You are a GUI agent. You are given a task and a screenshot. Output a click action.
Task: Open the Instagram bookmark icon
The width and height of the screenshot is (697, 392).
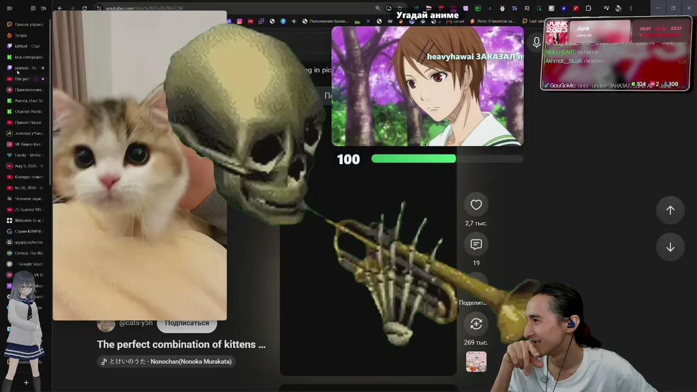(x=239, y=21)
